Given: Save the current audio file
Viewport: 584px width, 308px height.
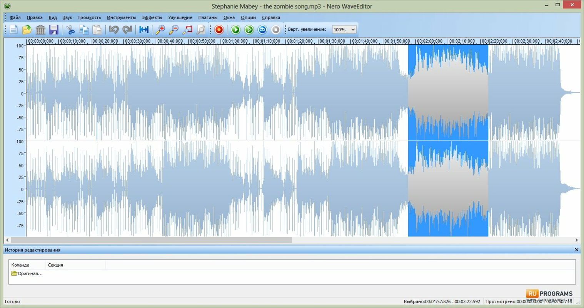Looking at the screenshot, I should click(53, 29).
